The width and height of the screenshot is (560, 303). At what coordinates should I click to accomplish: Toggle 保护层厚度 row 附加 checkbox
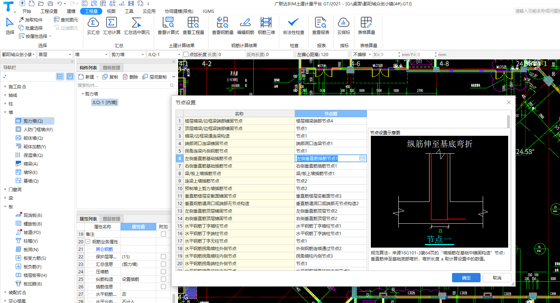[163, 257]
